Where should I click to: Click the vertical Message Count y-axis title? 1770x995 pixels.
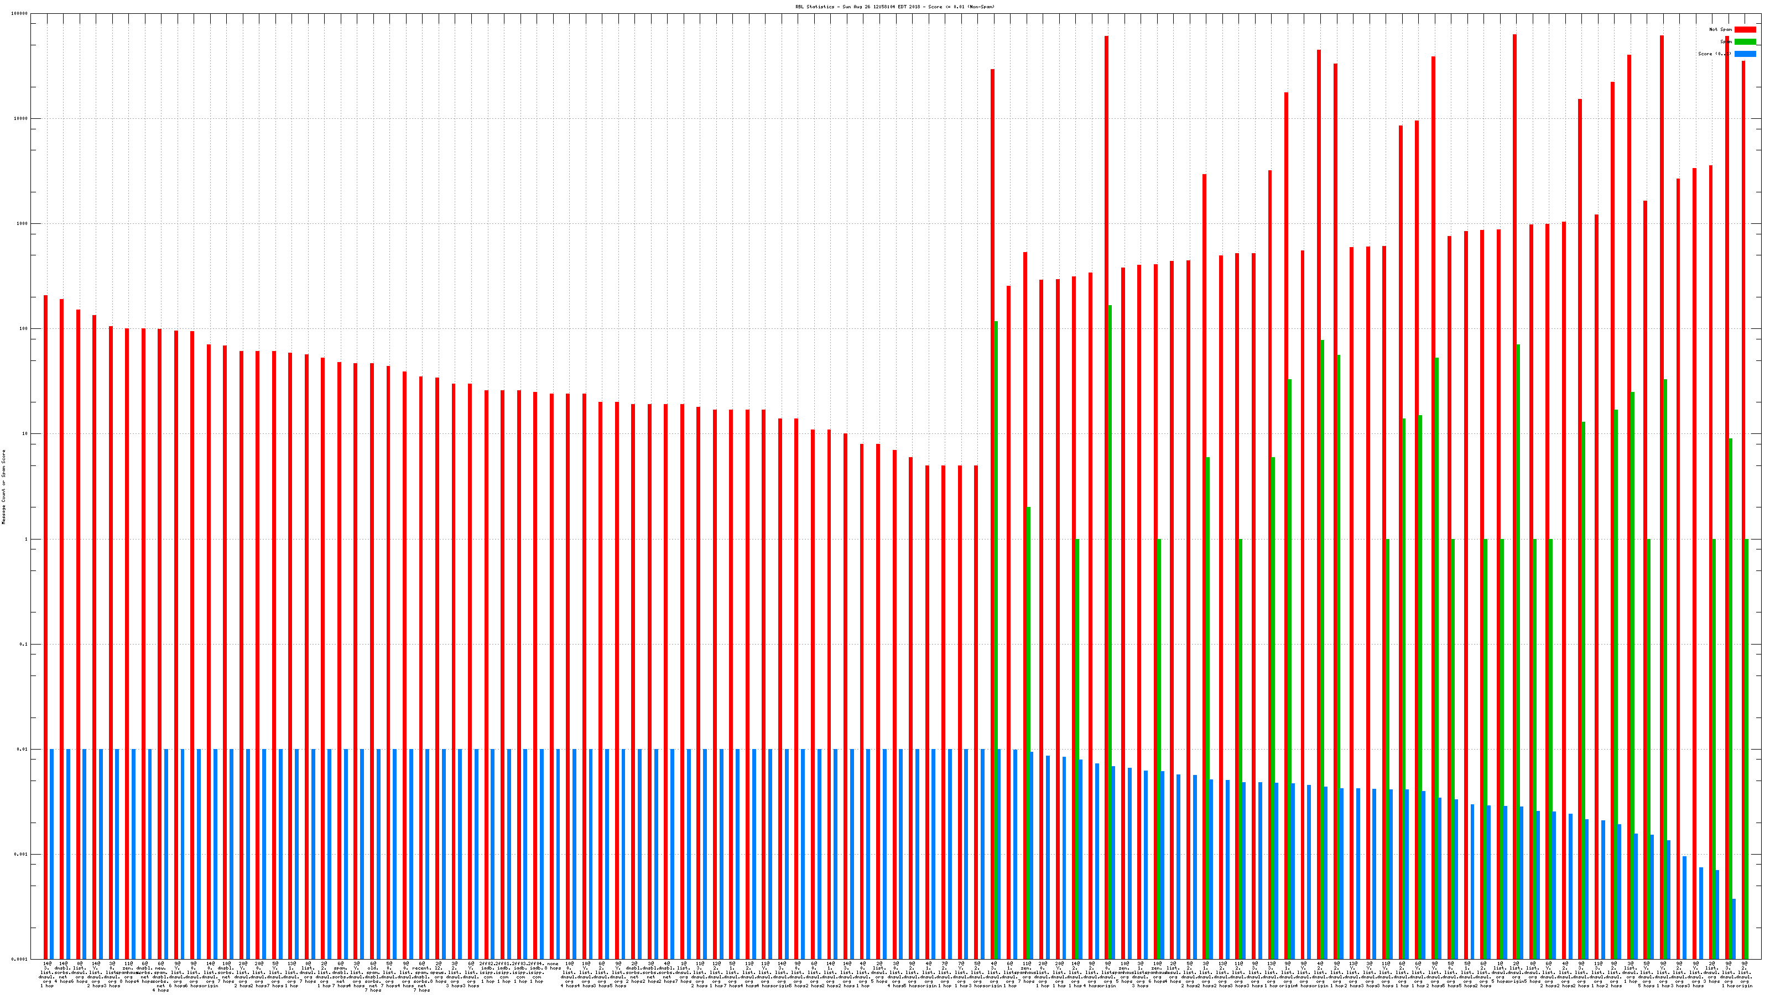tap(3, 488)
